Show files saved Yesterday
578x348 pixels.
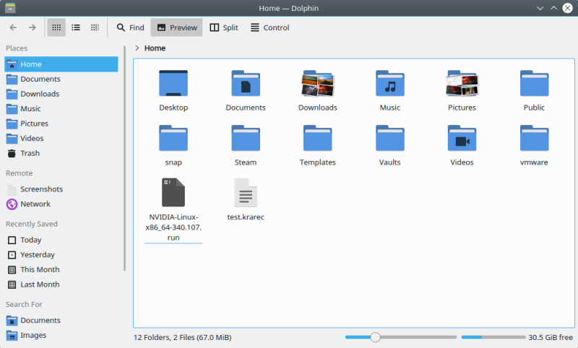click(61, 254)
